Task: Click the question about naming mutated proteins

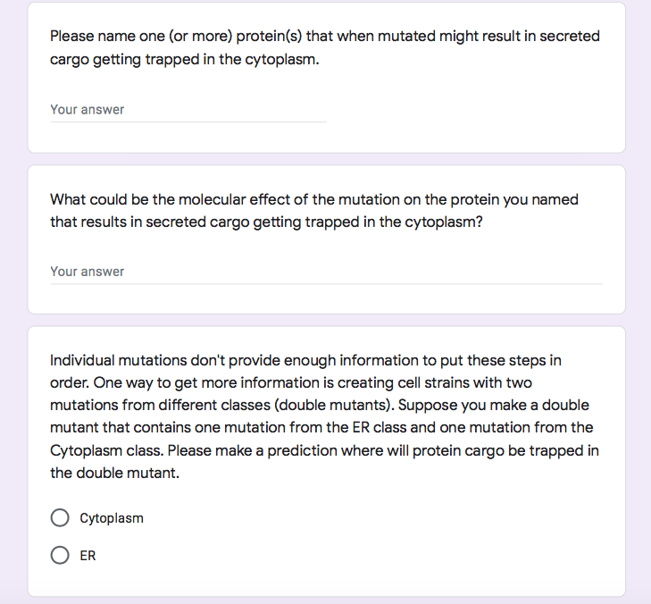Action: click(x=325, y=47)
